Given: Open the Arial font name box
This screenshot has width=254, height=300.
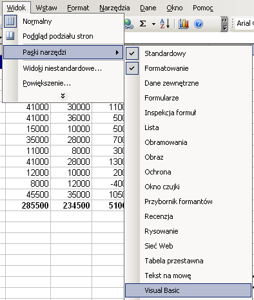Looking at the screenshot, I should (245, 23).
